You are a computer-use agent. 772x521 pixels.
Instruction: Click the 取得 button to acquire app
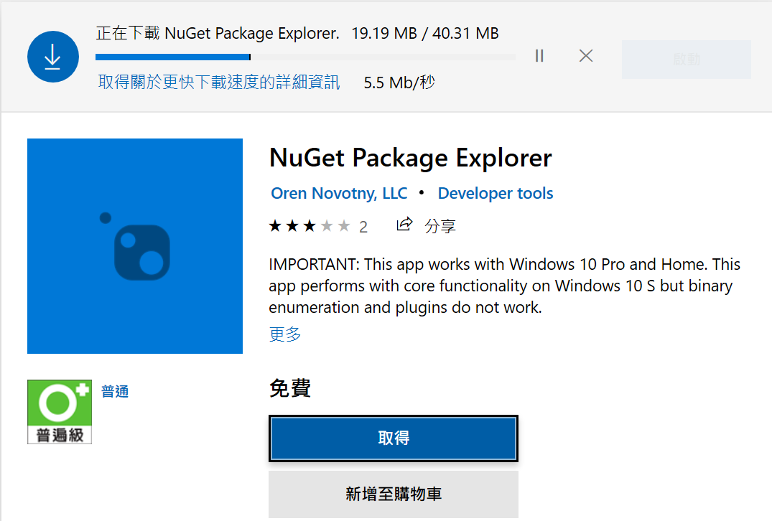[393, 438]
